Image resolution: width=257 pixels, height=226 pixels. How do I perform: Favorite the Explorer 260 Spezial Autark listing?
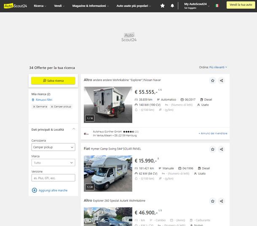(x=213, y=201)
